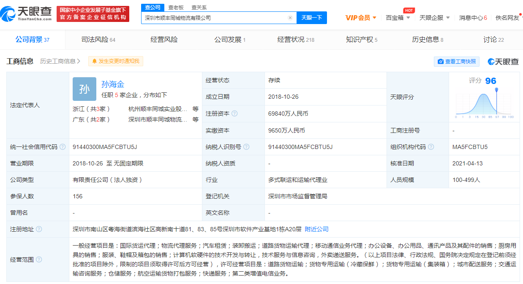523x284 pixels.
Task: Open the TianYanCha logo home link
Action: click(26, 14)
